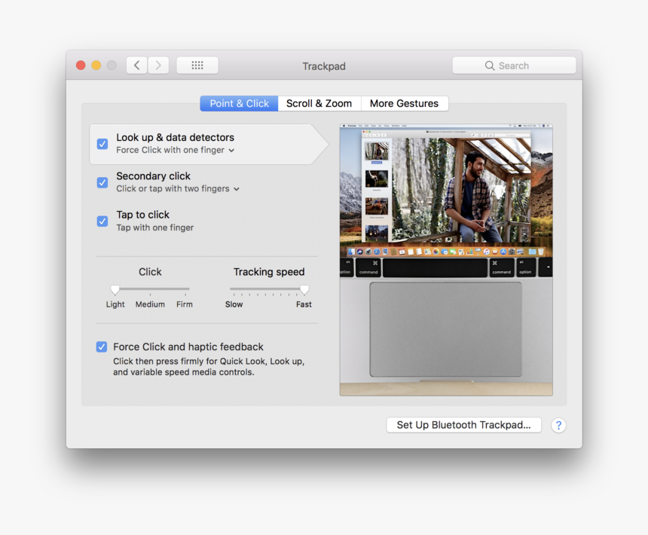
Task: Switch to the Scroll & Zoom tab
Action: click(x=319, y=103)
